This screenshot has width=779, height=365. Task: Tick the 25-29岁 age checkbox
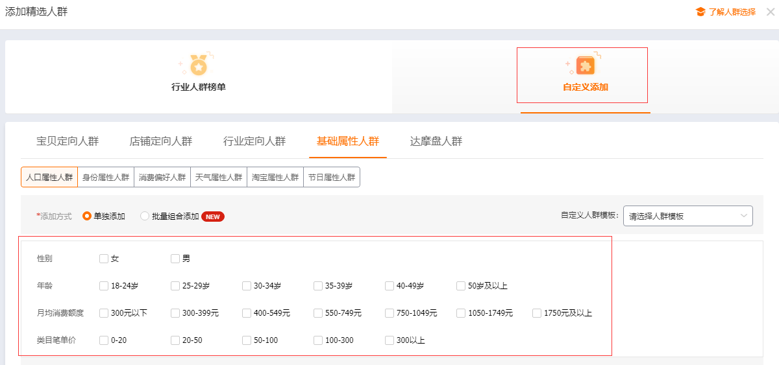click(x=175, y=286)
